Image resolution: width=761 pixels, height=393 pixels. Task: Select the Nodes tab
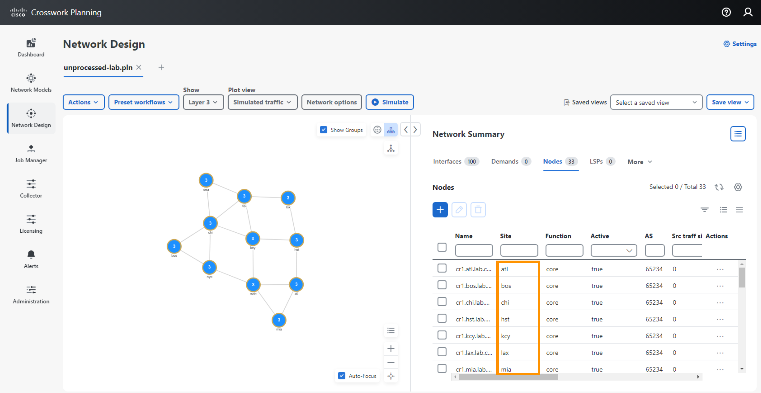(560, 162)
